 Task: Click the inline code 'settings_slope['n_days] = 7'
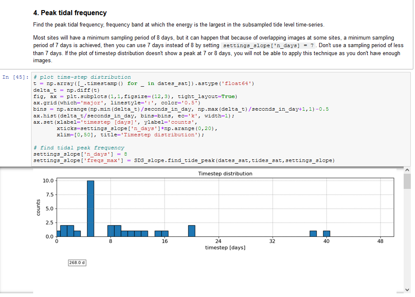[x=268, y=45]
